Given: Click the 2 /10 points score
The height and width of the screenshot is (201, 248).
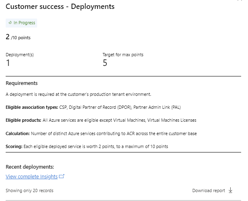Looking at the screenshot, I should (x=18, y=37).
